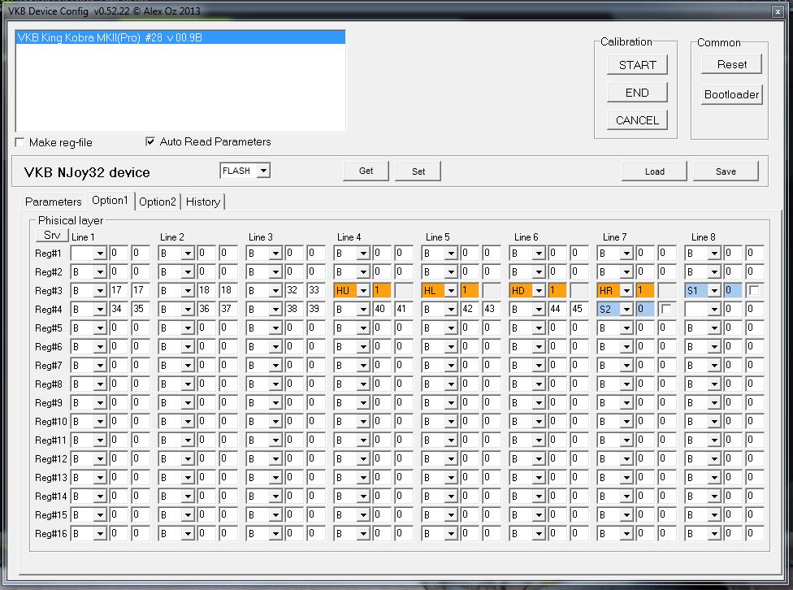The height and width of the screenshot is (590, 793).
Task: Click the field with value 44 in Reg#4
Action: point(557,309)
